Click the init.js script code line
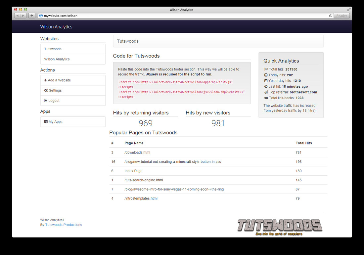Screen dimensions: 364x255 tap(175, 82)
